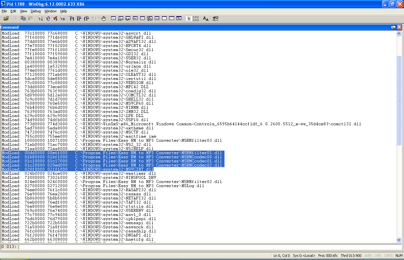Open the Scratch Pad toolbar icon
The image size is (404, 260).
(164, 19)
